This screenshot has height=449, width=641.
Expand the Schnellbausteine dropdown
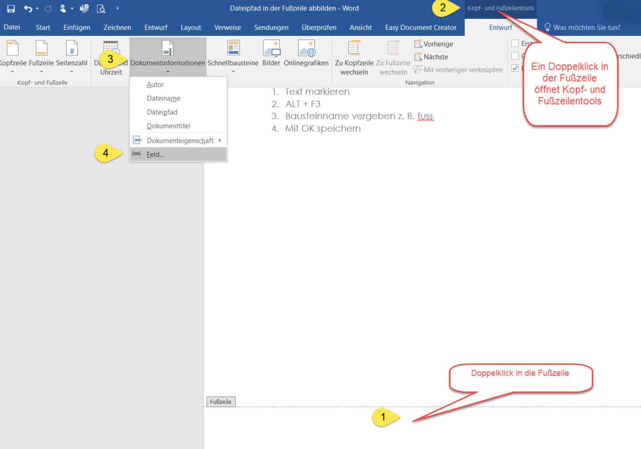coord(233,72)
